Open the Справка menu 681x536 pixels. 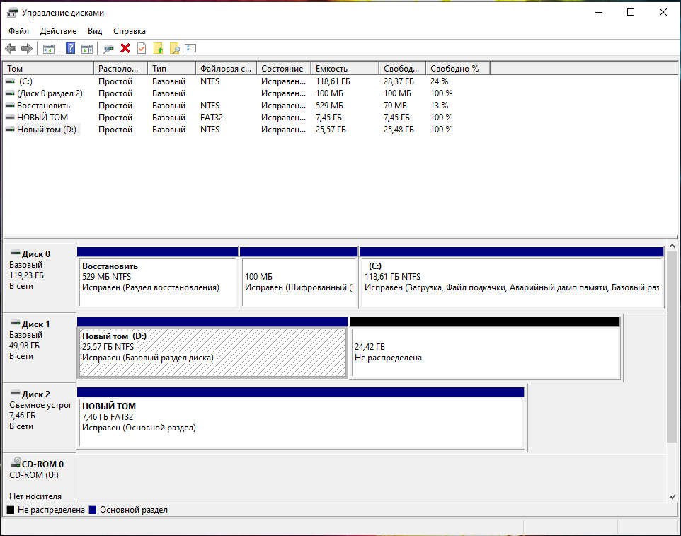130,31
